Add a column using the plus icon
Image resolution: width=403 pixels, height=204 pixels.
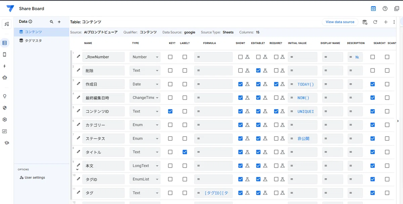(386, 22)
